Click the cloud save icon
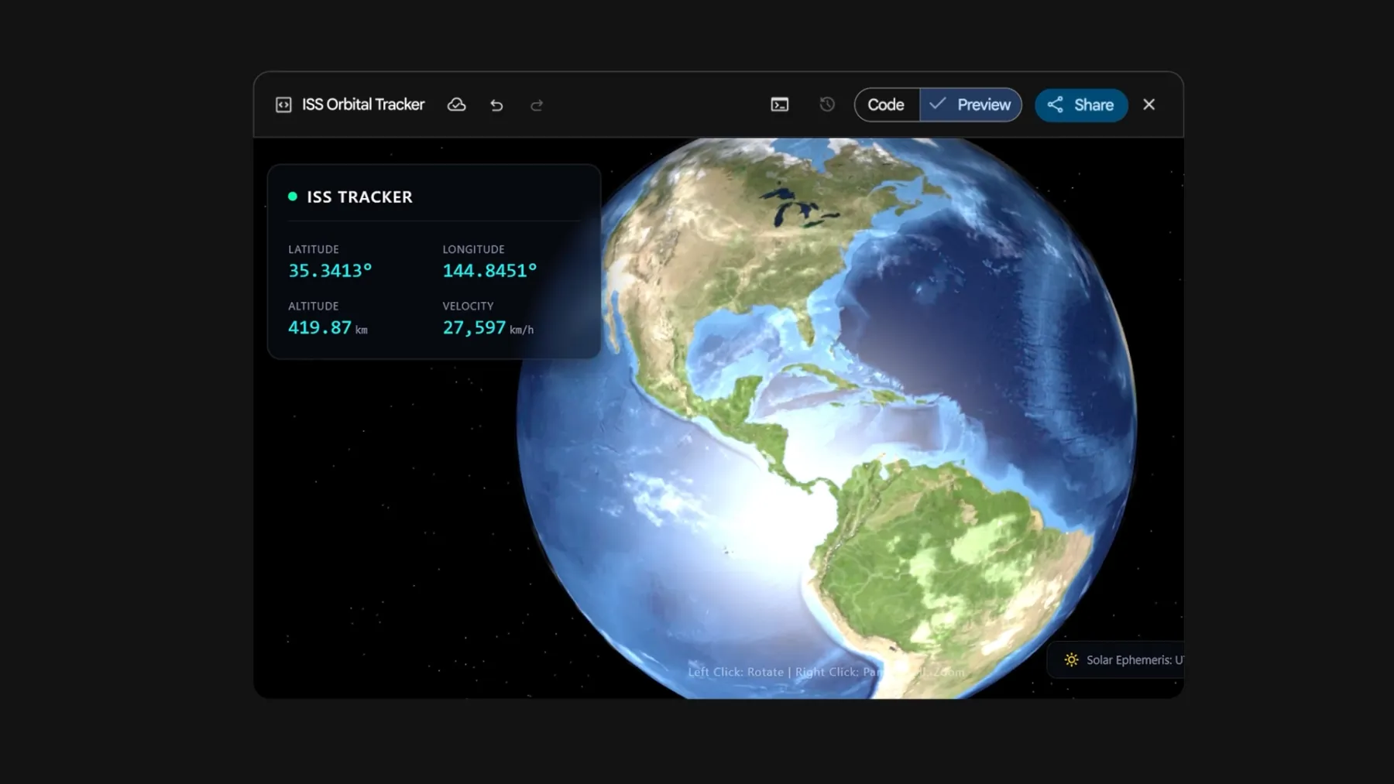This screenshot has width=1394, height=784. coord(457,104)
